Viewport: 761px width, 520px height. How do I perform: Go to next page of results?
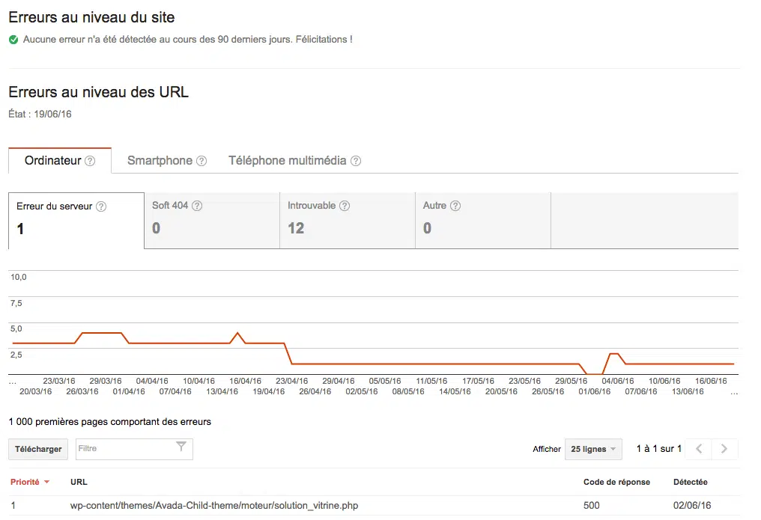click(724, 449)
